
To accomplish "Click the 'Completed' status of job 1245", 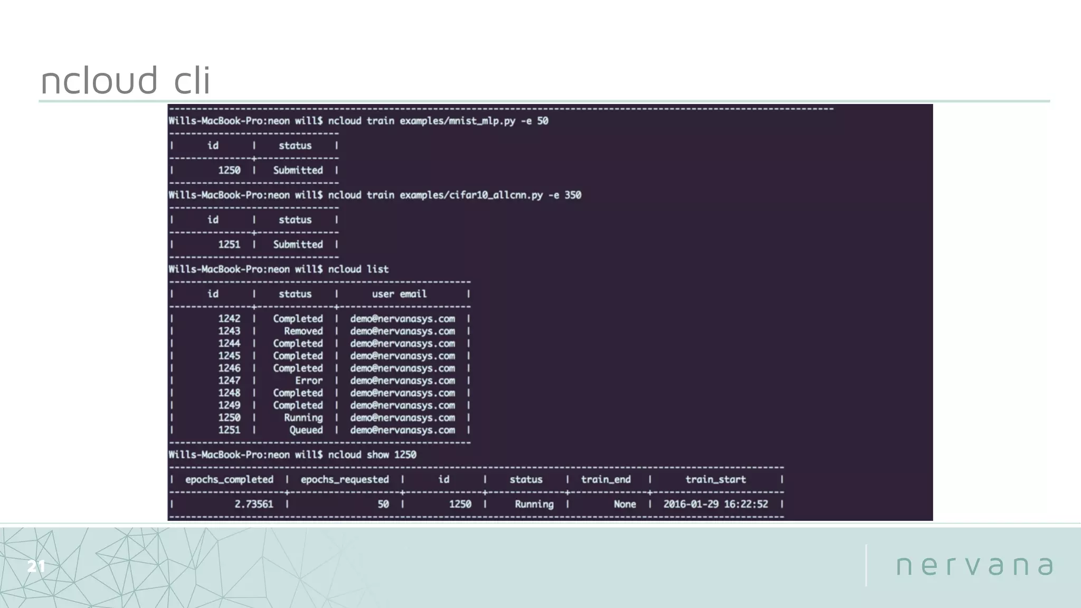I will (x=298, y=356).
